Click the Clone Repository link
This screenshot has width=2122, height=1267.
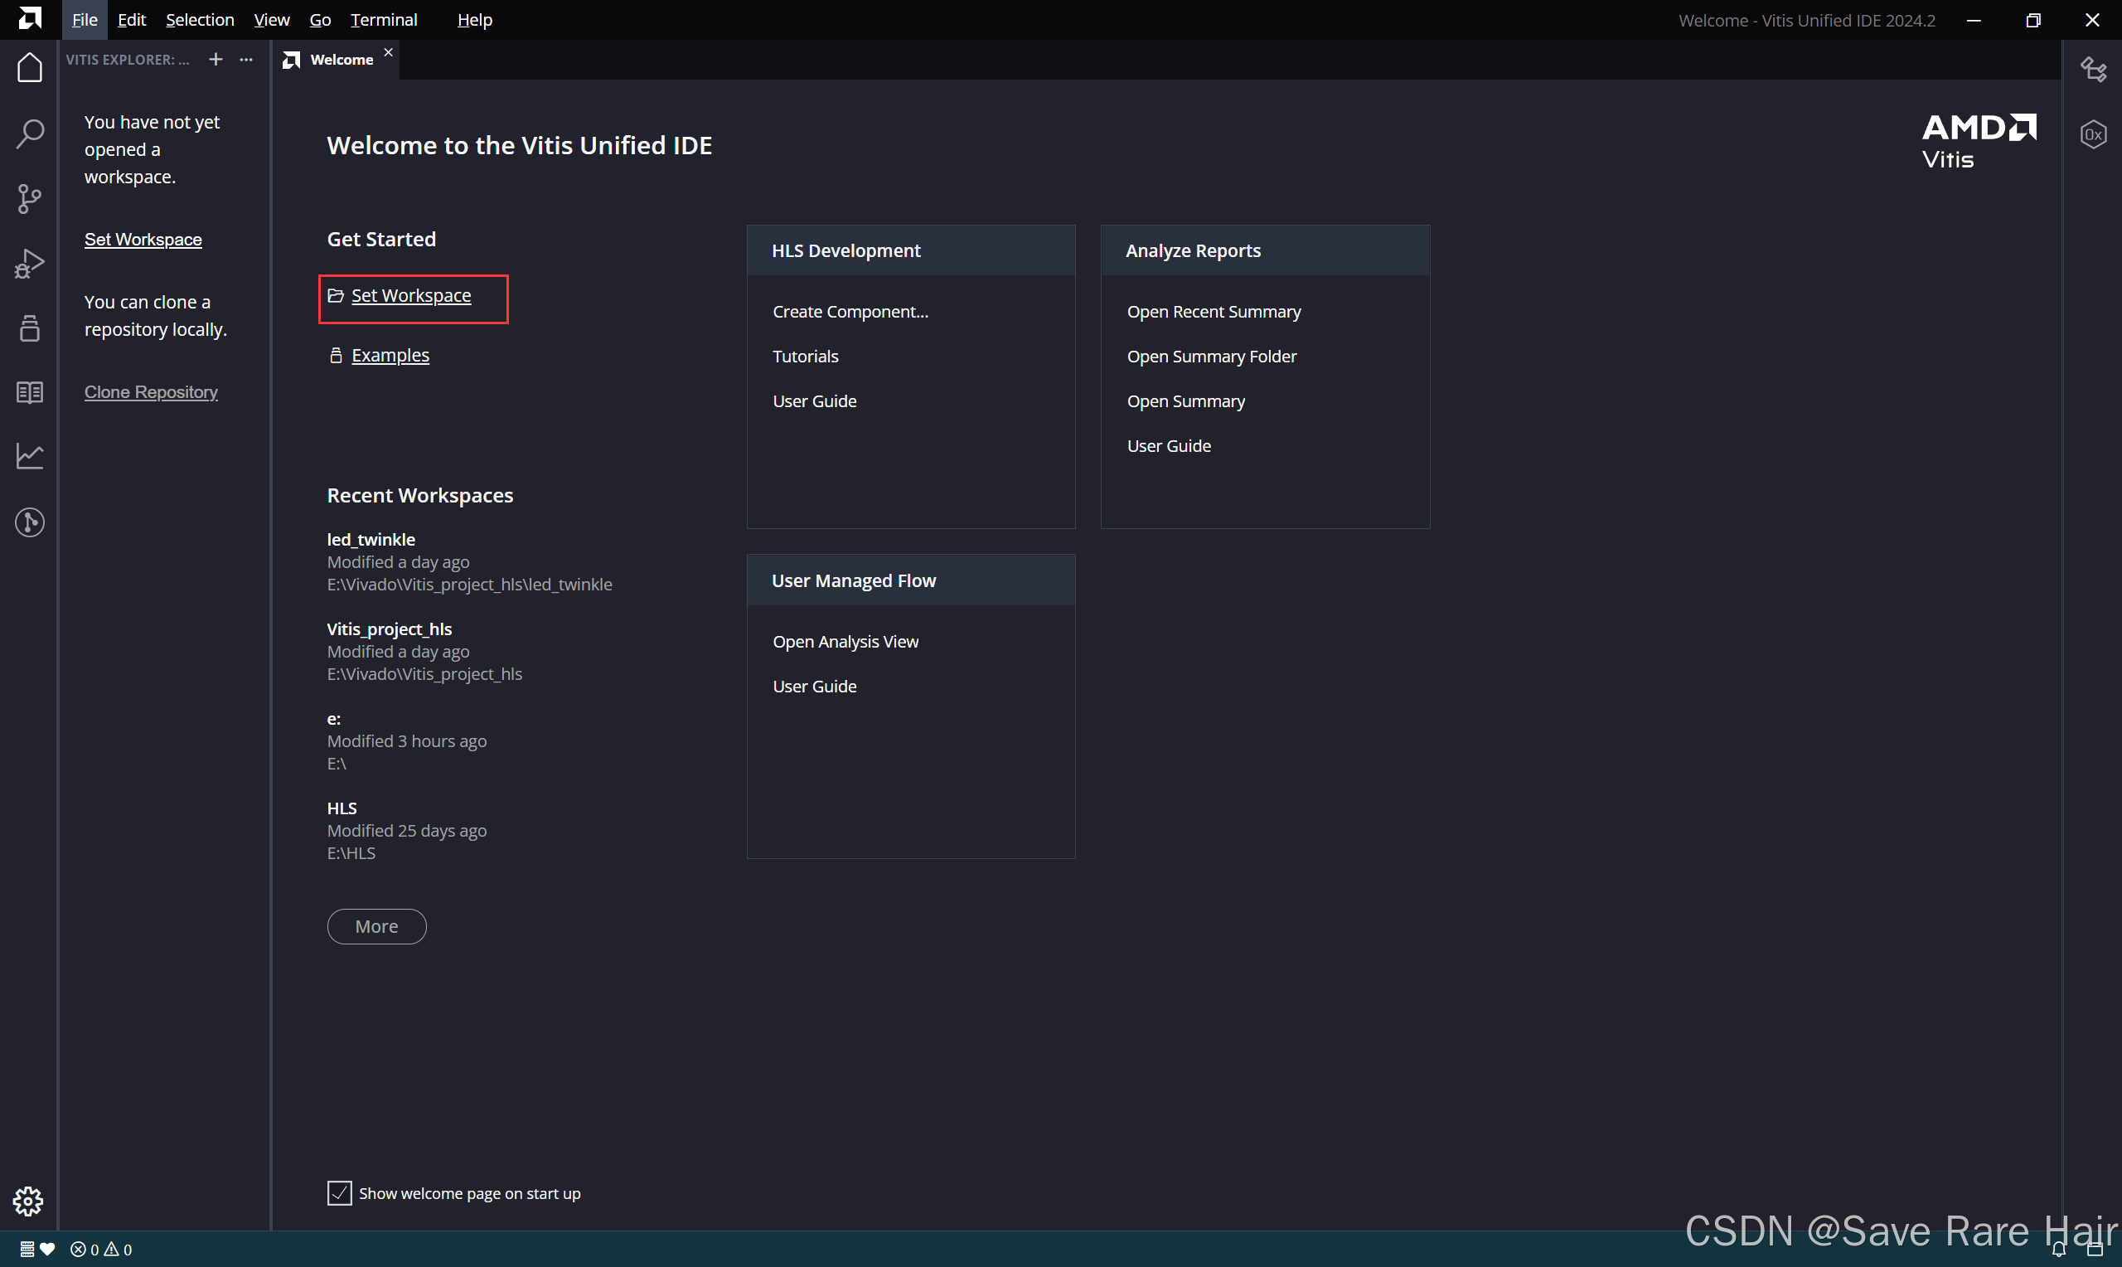pyautogui.click(x=151, y=392)
